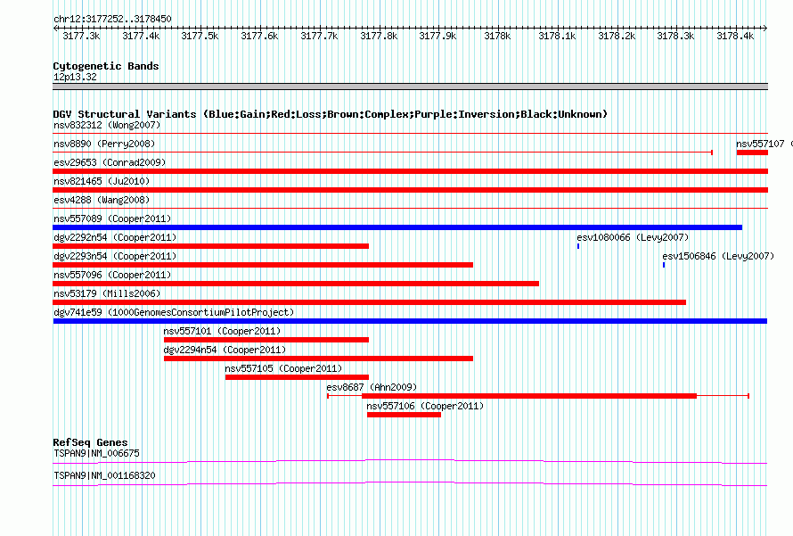Click nsv557089 (Cooper2011) label
This screenshot has height=536, width=793.
[112, 219]
